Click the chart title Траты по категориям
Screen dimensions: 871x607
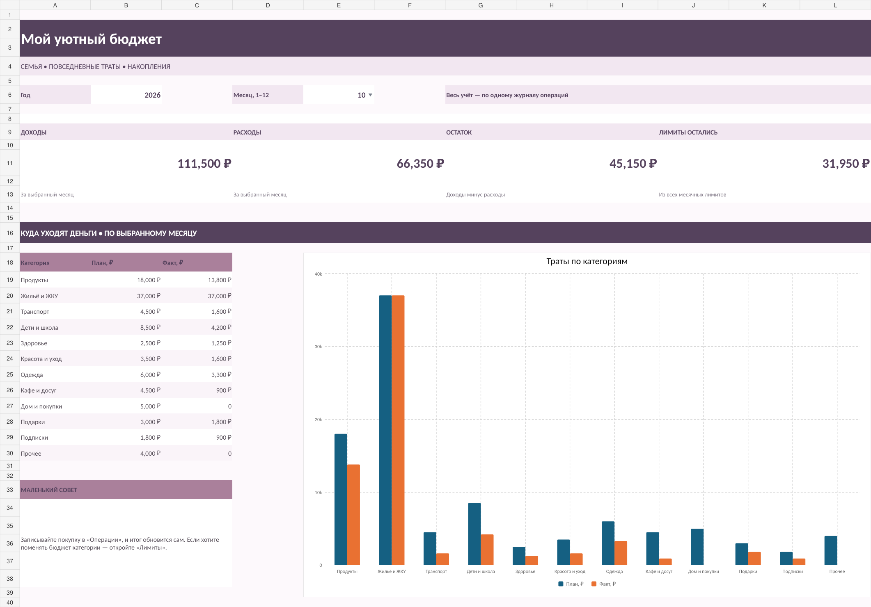tap(587, 261)
